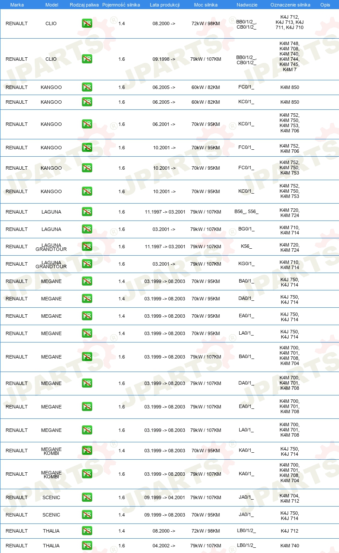Click the Rodzaj paliwa column header
Image resolution: width=339 pixels, height=553 pixels.
click(x=84, y=5)
